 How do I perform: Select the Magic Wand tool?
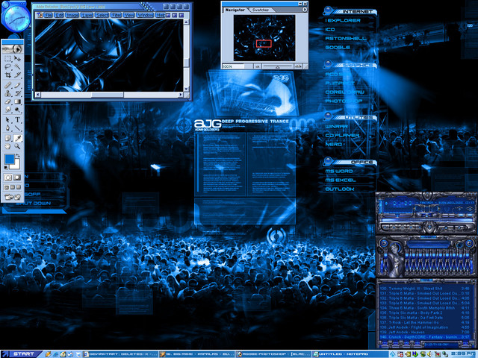[17, 66]
